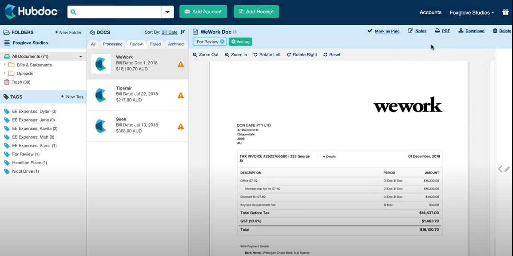Select the EE Expenses: Dylan tag
This screenshot has width=513, height=256.
pos(34,111)
